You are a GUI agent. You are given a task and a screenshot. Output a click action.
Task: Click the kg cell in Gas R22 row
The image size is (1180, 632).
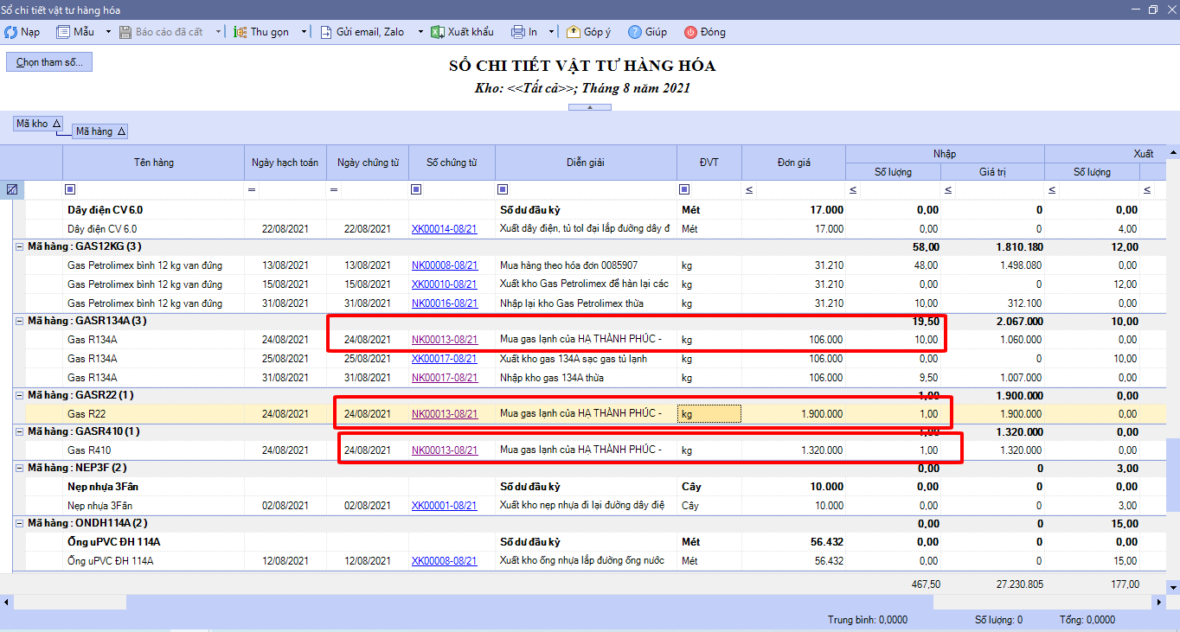(709, 414)
